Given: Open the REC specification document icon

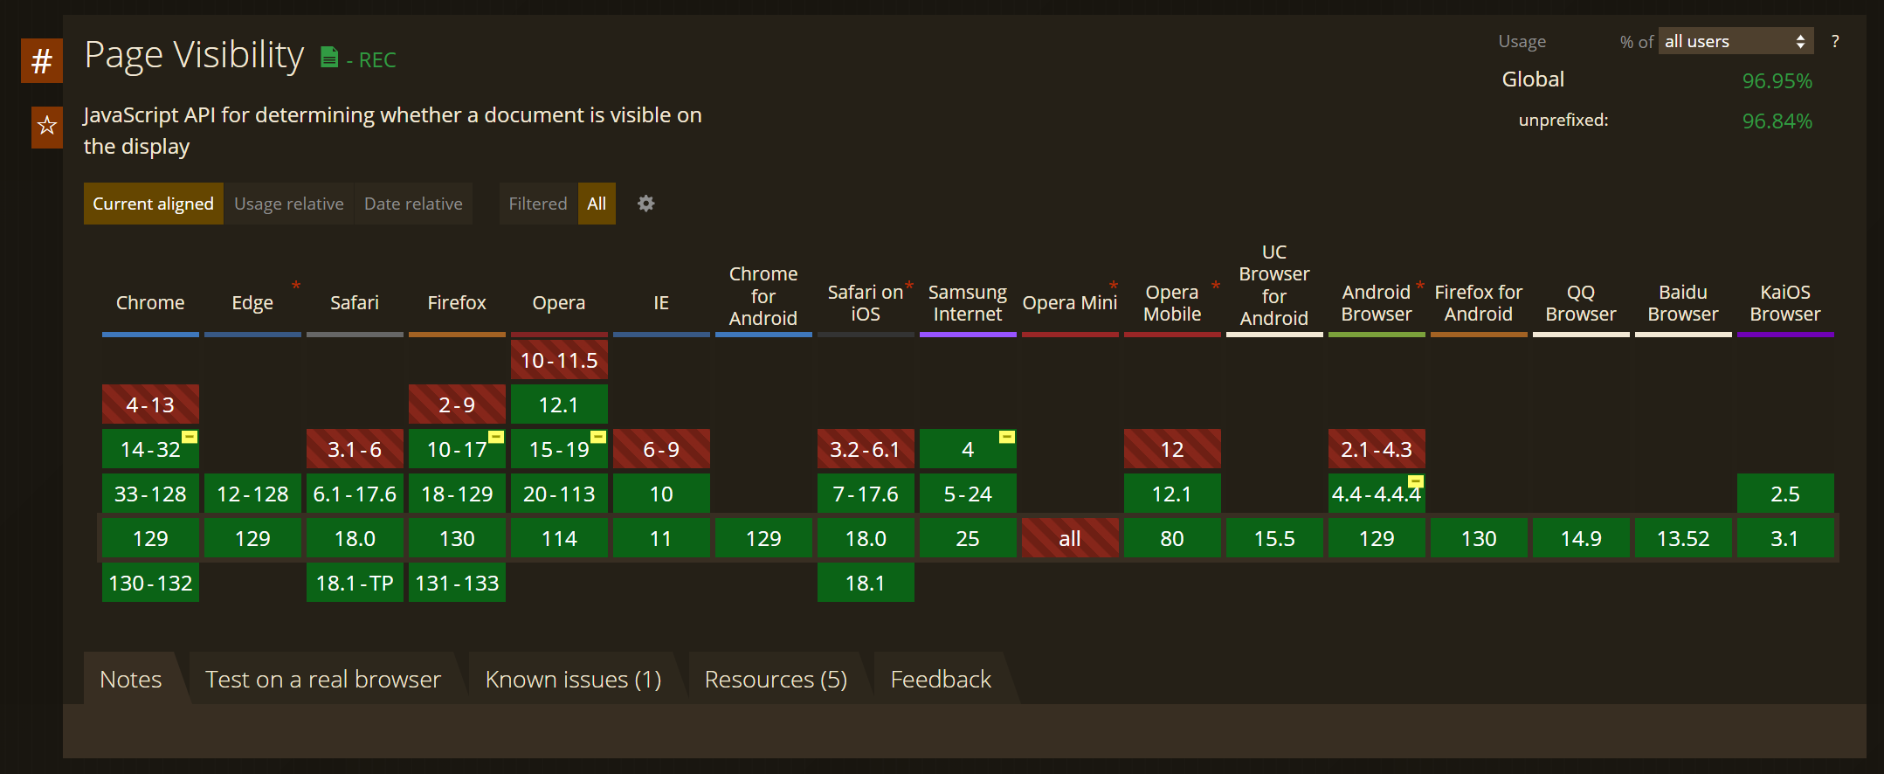Looking at the screenshot, I should [329, 58].
